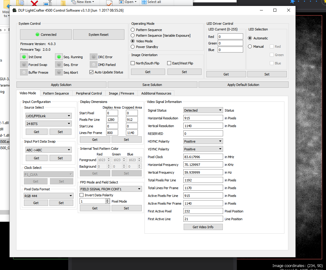This screenshot has height=270, width=326.
Task: Click the Seq. Error status indicator
Action: [59, 64]
